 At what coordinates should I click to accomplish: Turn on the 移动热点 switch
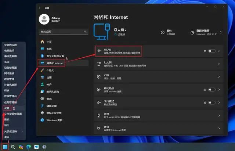[212, 90]
